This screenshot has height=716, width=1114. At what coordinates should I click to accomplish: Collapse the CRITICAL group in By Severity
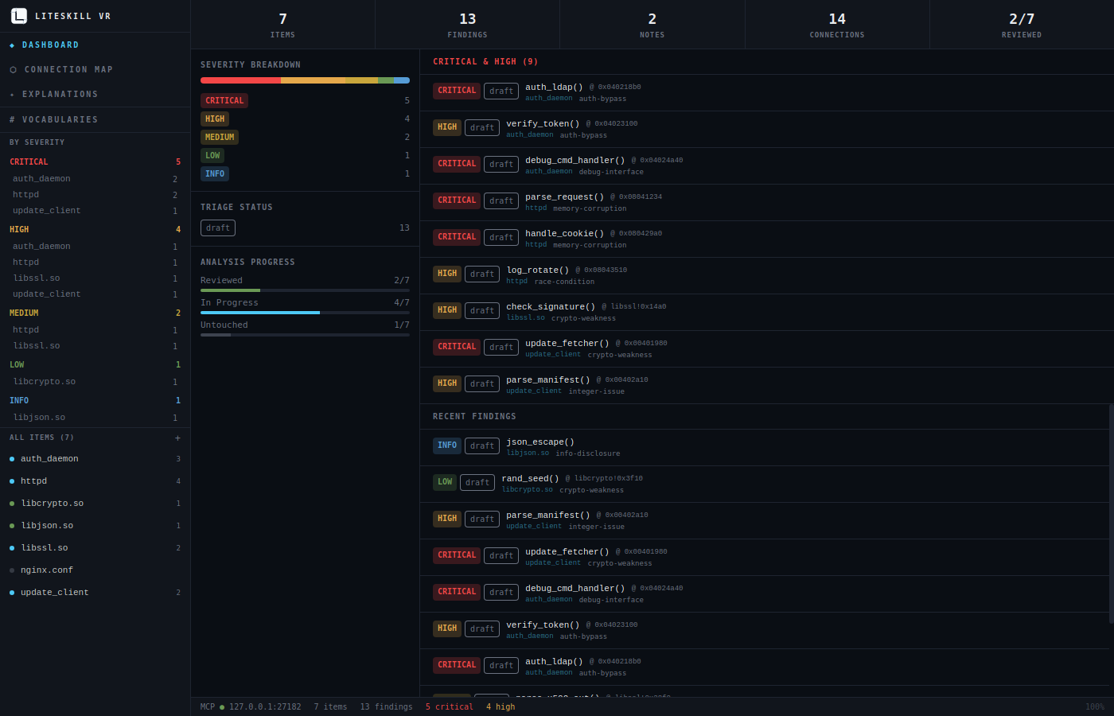(95, 162)
